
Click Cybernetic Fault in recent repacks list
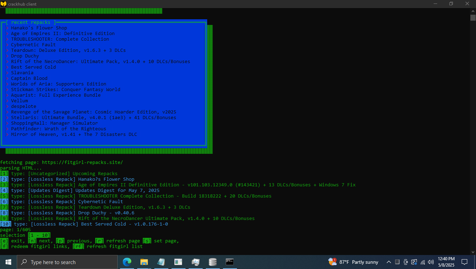pos(33,44)
